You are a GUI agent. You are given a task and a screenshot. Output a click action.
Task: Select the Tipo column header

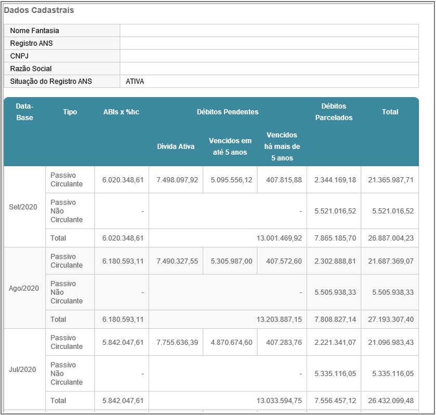click(70, 112)
